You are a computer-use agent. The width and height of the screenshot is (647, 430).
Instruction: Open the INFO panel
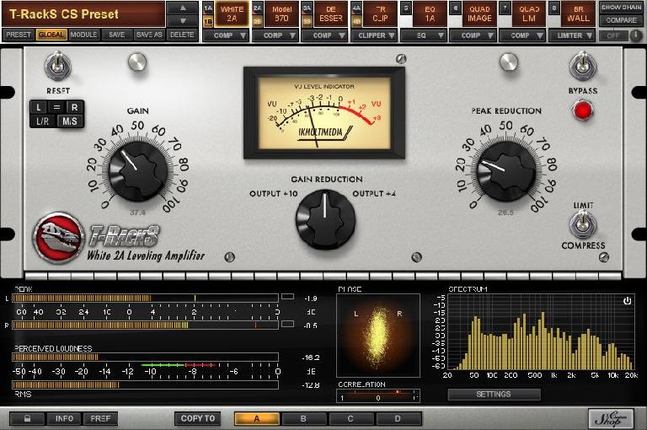[x=64, y=418]
